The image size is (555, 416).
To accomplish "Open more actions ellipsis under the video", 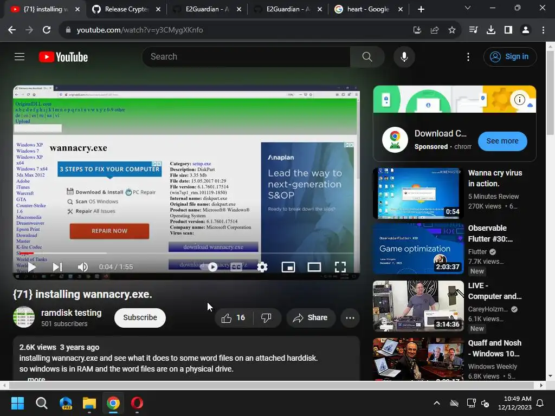I will coord(350,317).
